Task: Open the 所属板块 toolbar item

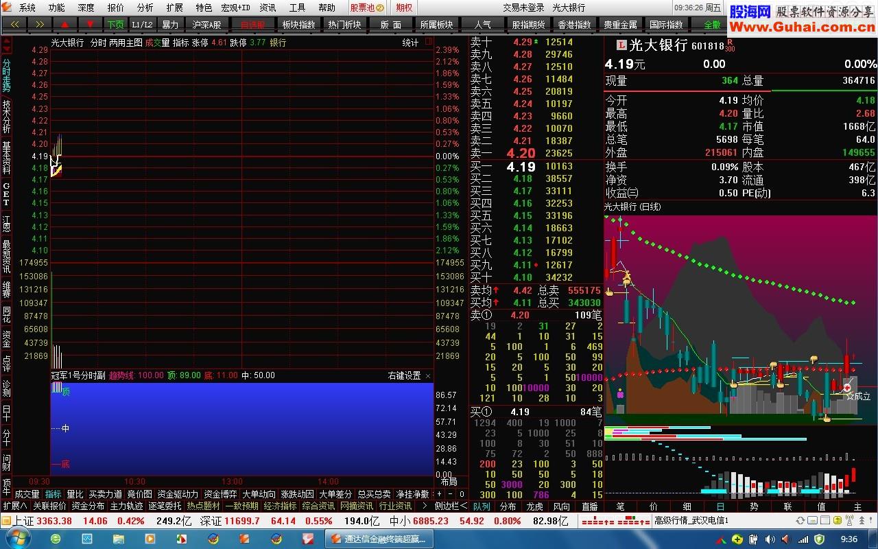Action: 437,24
